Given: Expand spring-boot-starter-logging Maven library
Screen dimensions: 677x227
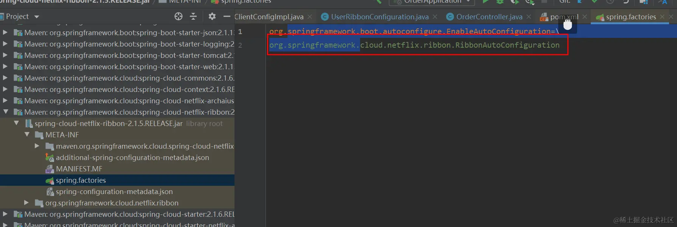Looking at the screenshot, I should click(x=5, y=44).
